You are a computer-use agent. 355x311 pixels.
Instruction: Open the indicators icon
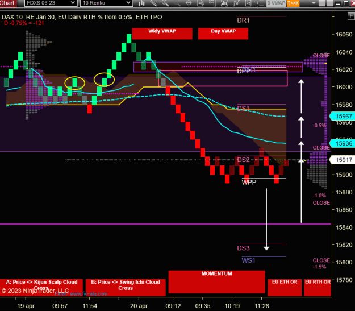tap(224, 3)
